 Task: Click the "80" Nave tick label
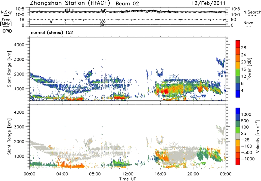click(x=233, y=20)
